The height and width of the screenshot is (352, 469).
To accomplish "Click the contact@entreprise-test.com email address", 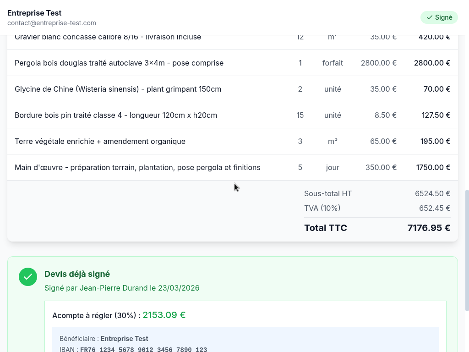I will [x=52, y=23].
